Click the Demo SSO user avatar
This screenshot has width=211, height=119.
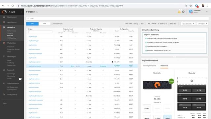pos(191,12)
